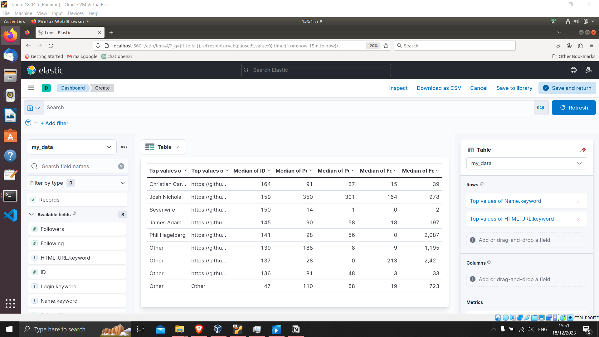Click the Phil Hagelberg table cell

(x=167, y=235)
